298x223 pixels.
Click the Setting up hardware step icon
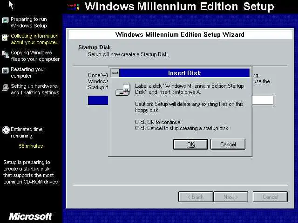coord(6,87)
